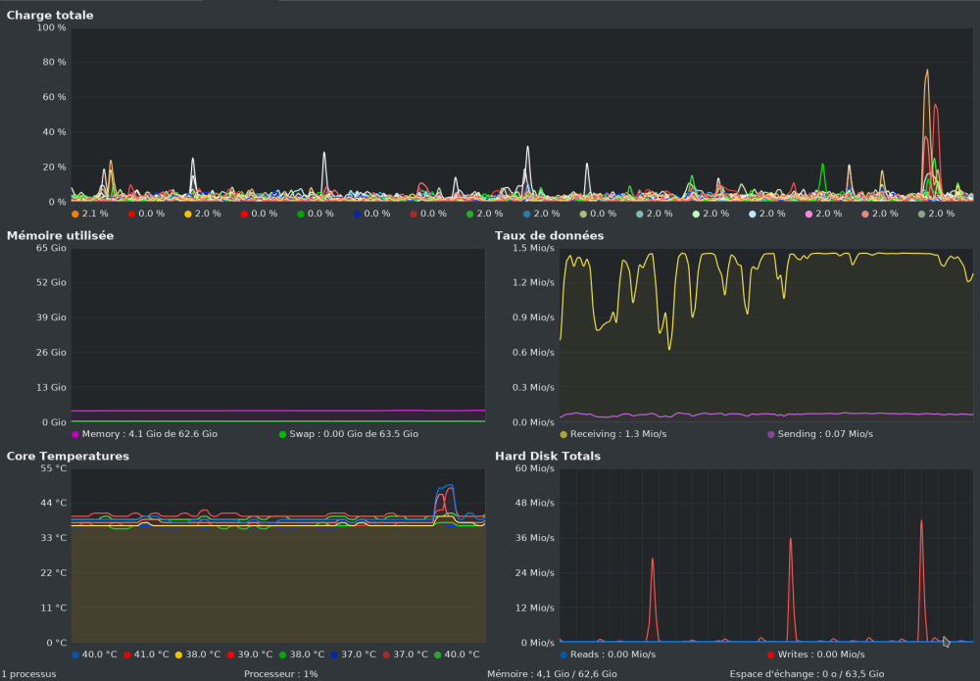Select the Taux de données graph title
The image size is (980, 681).
pyautogui.click(x=550, y=235)
